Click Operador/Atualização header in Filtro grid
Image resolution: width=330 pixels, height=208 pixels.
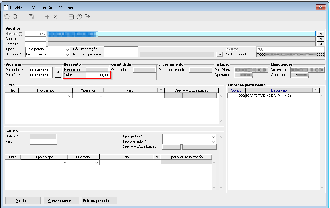(191, 90)
